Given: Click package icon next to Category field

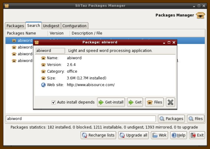Looking at the screenshot, I should click(x=43, y=71).
